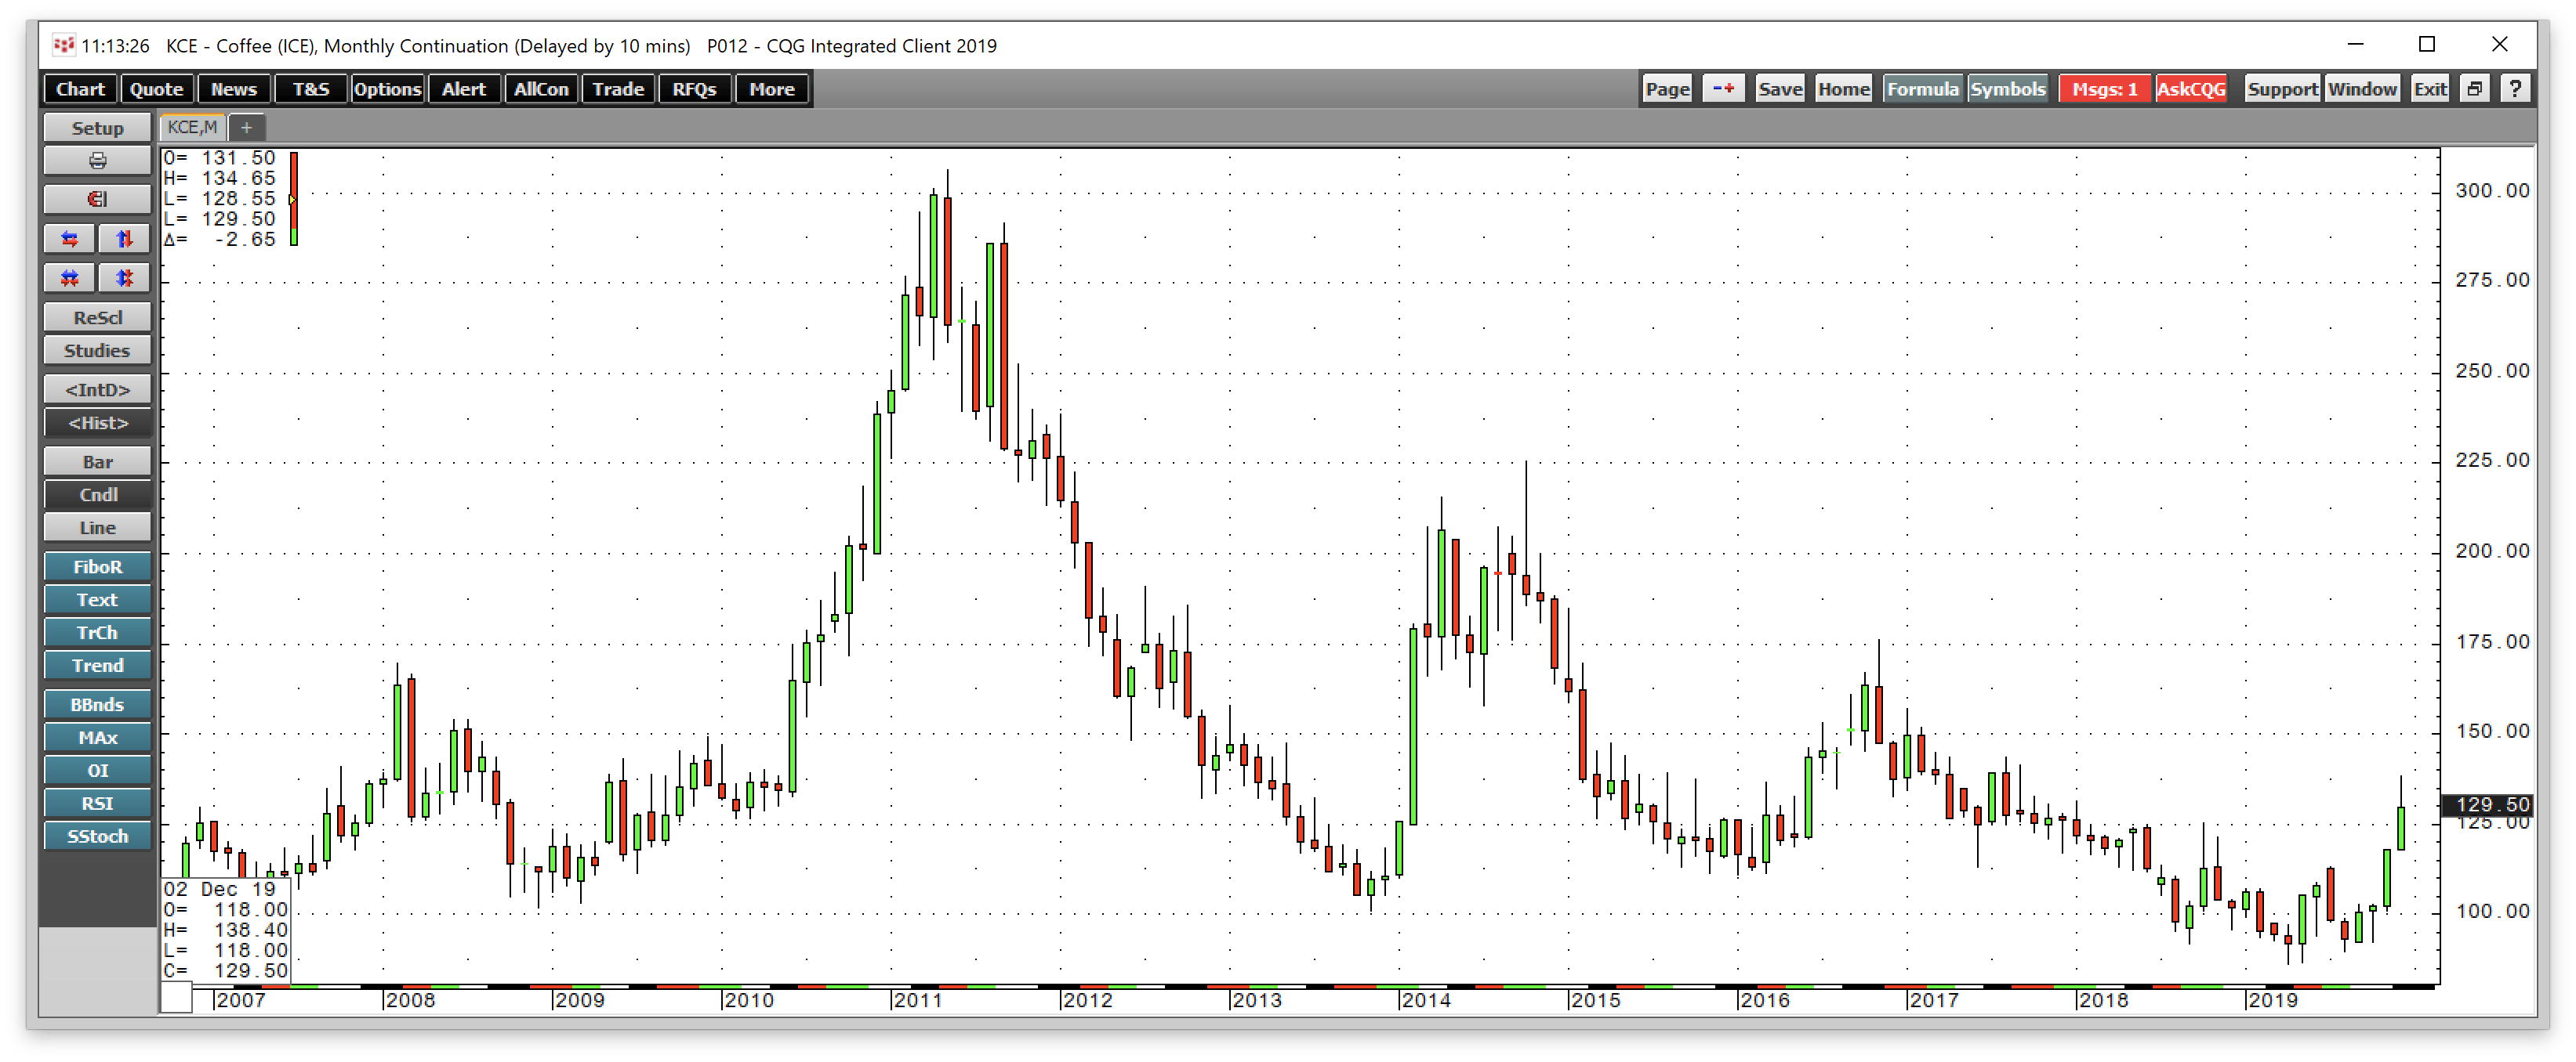Select the Text annotation tool

click(x=97, y=599)
